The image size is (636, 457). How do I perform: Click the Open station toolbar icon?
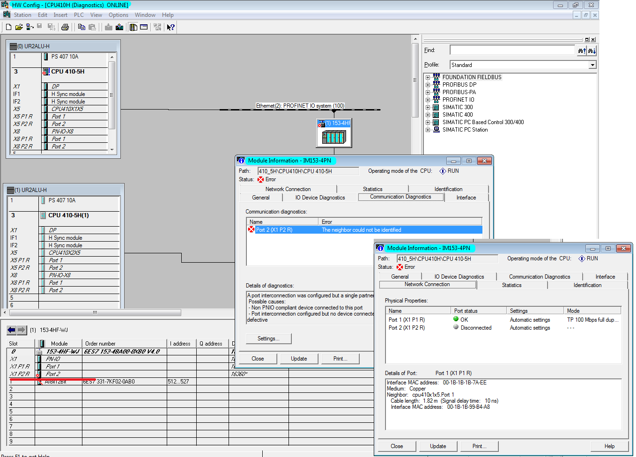coord(19,27)
